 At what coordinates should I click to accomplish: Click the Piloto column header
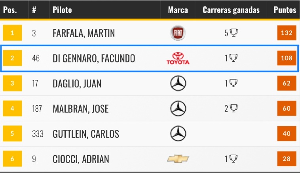tap(62, 10)
